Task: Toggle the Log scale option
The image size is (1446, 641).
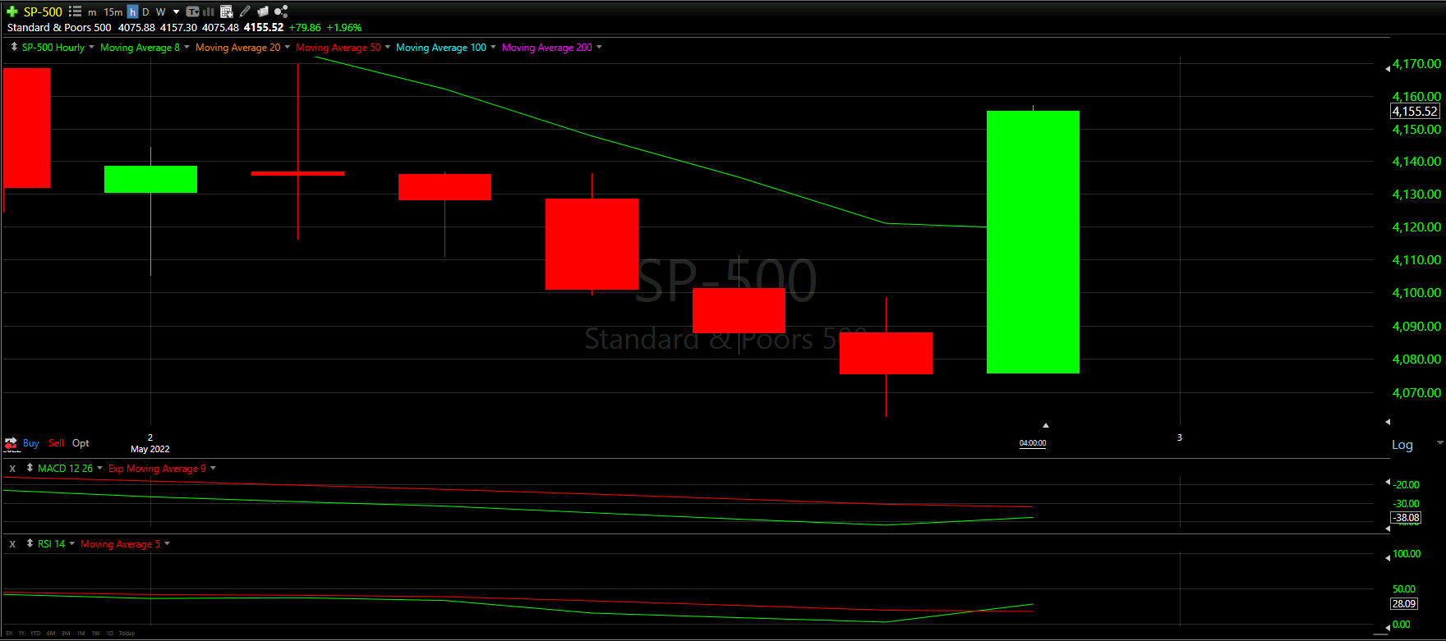Action: coord(1402,445)
